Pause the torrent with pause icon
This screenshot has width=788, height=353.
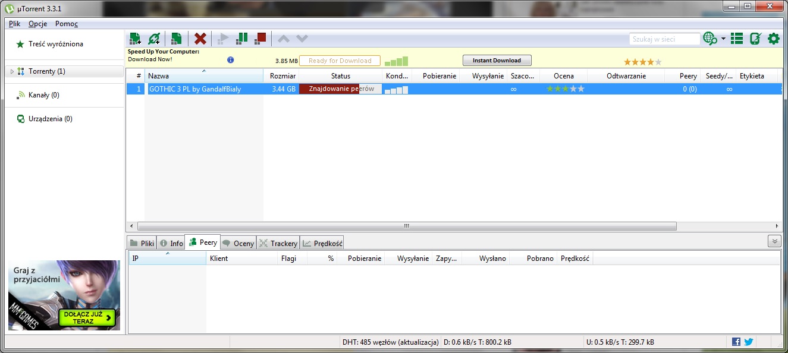(x=241, y=39)
